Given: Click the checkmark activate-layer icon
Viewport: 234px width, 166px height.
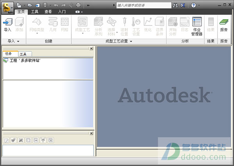Looking at the screenshot, I should point(14,140).
